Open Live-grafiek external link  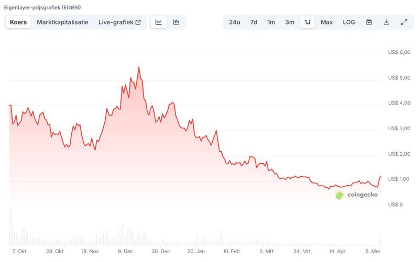(119, 22)
